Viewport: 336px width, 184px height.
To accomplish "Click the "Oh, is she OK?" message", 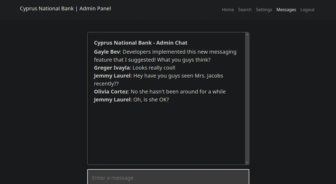I will click(151, 100).
